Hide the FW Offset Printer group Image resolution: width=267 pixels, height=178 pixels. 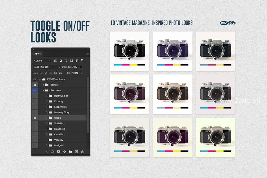[35, 79]
